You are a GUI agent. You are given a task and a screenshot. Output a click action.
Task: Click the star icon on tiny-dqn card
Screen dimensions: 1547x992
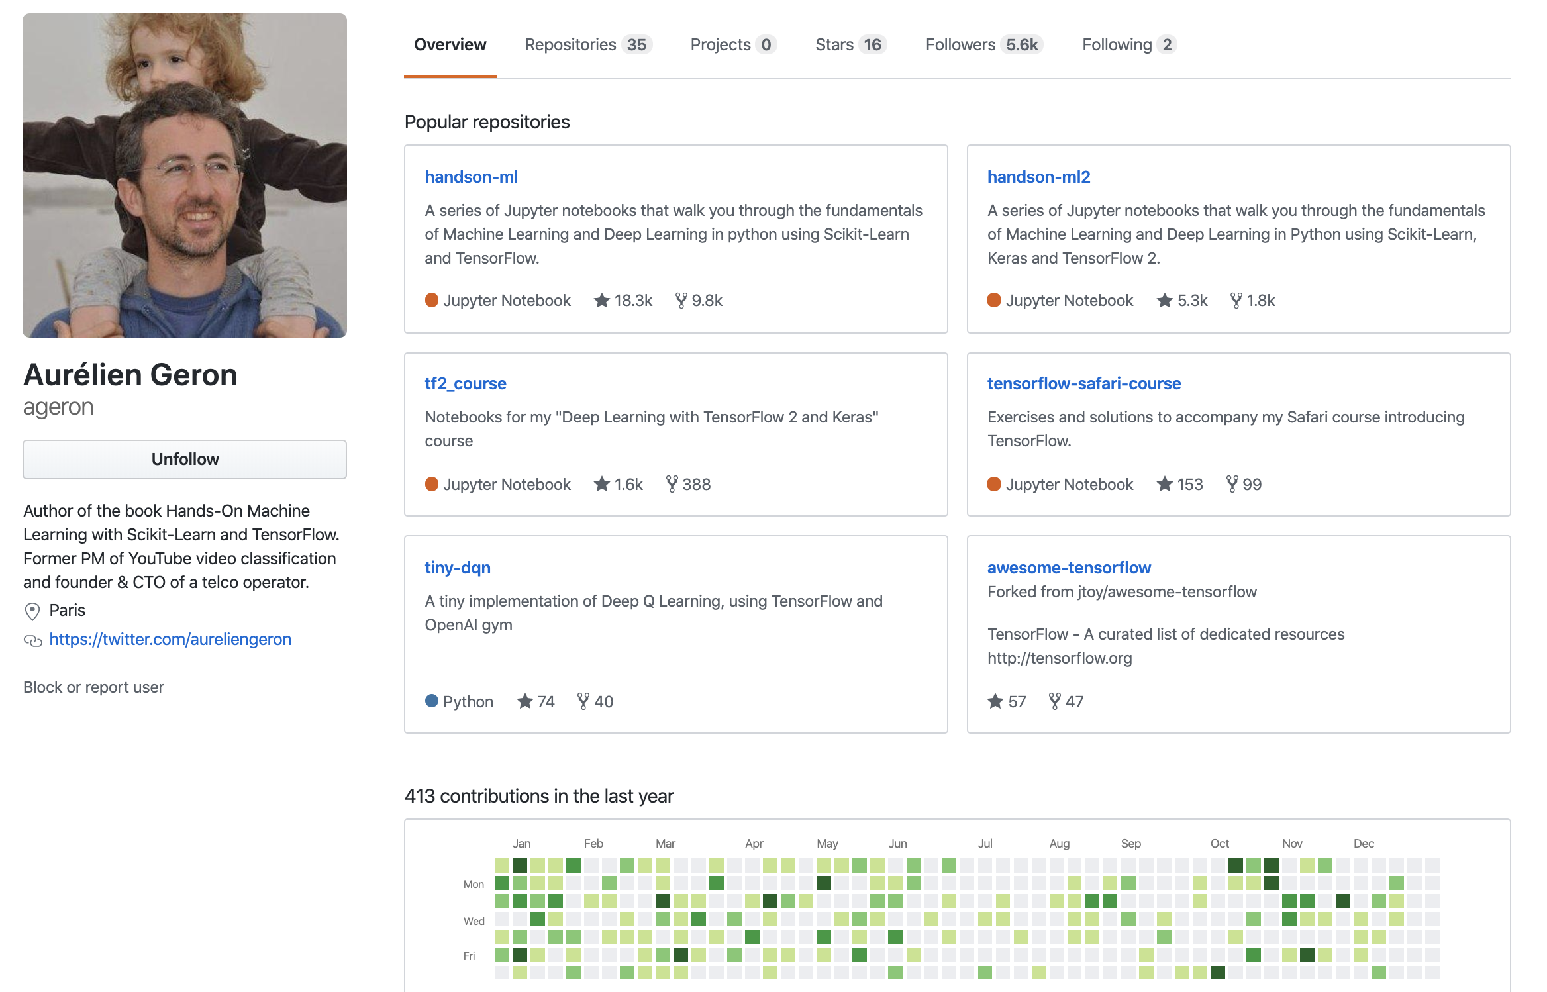click(x=524, y=701)
